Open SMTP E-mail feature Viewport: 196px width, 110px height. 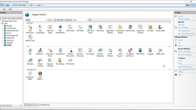[x=30, y=38]
